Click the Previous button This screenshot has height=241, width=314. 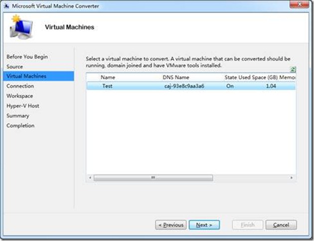point(171,225)
